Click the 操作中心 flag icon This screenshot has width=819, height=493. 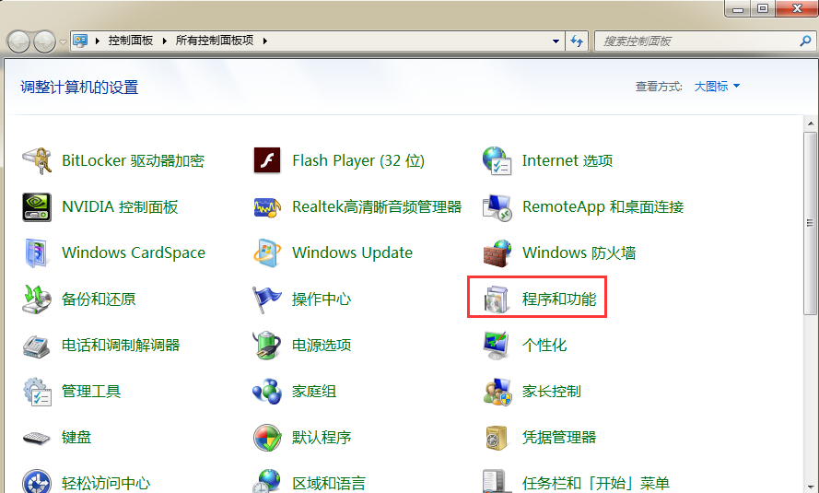pyautogui.click(x=267, y=299)
